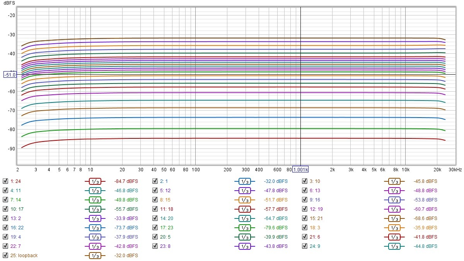Click the 1/3 smoothing icon for trace 22
Image resolution: width=464 pixels, height=261 pixels.
coord(95,227)
